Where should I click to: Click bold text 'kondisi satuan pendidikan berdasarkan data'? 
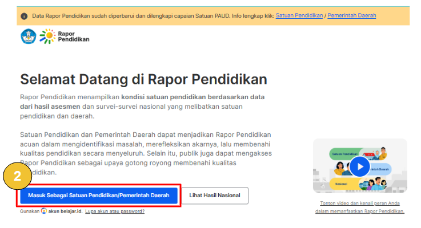[x=193, y=97]
